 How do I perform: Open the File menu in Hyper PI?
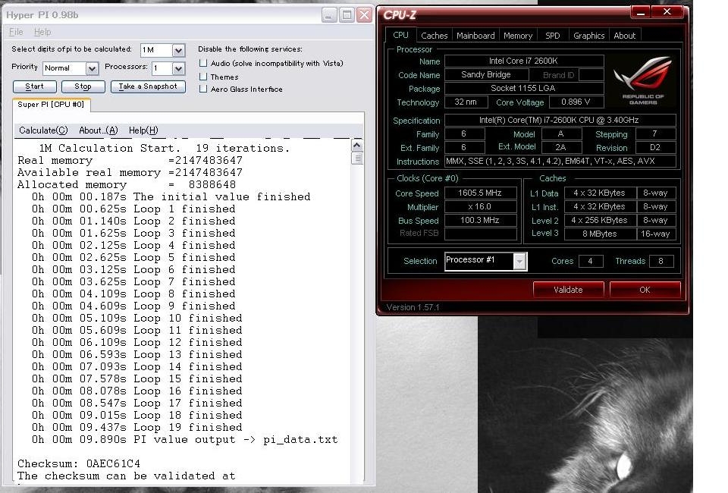coord(16,32)
